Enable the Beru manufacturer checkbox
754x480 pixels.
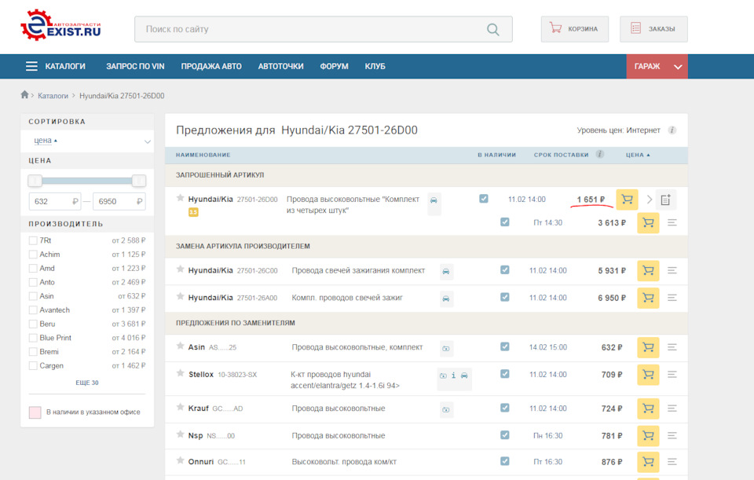coord(33,324)
